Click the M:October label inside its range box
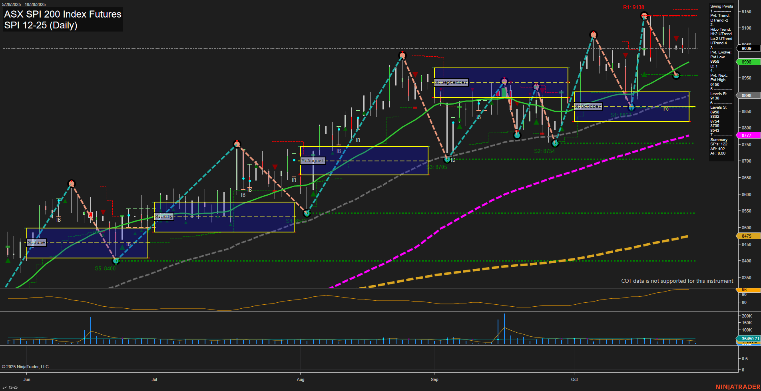Viewport: 761px width, 391px height. coord(588,106)
